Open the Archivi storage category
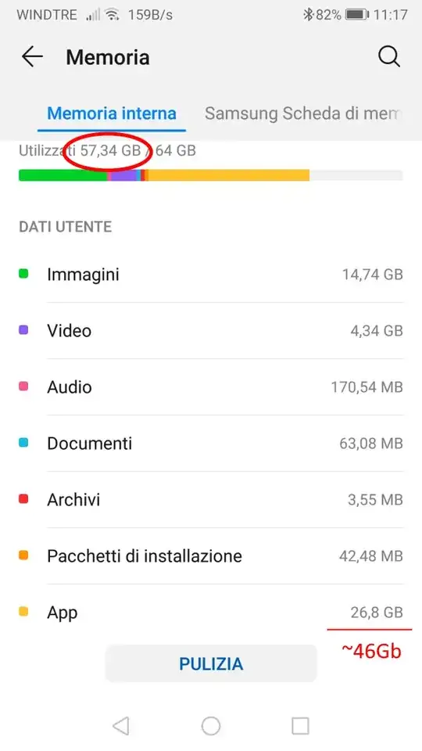The width and height of the screenshot is (422, 751). pyautogui.click(x=211, y=500)
